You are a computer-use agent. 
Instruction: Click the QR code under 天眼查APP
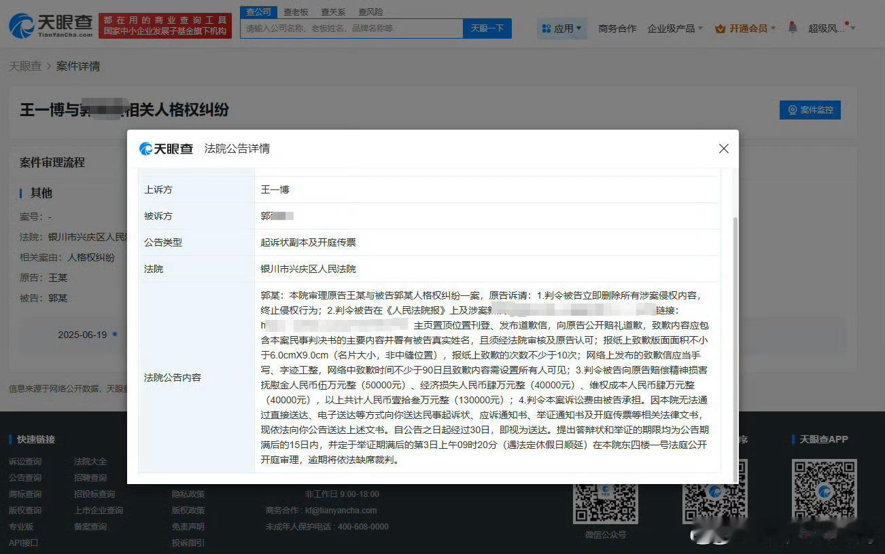coord(824,490)
